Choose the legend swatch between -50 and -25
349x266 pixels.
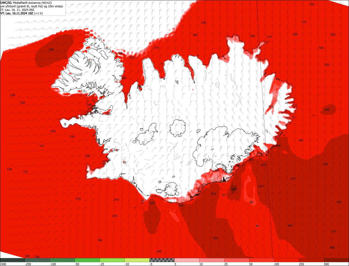[x=87, y=260]
